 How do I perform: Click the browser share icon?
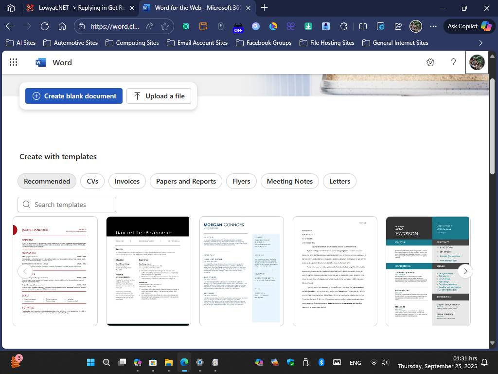[398, 26]
